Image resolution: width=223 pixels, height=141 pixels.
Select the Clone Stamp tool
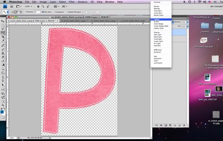(3, 53)
